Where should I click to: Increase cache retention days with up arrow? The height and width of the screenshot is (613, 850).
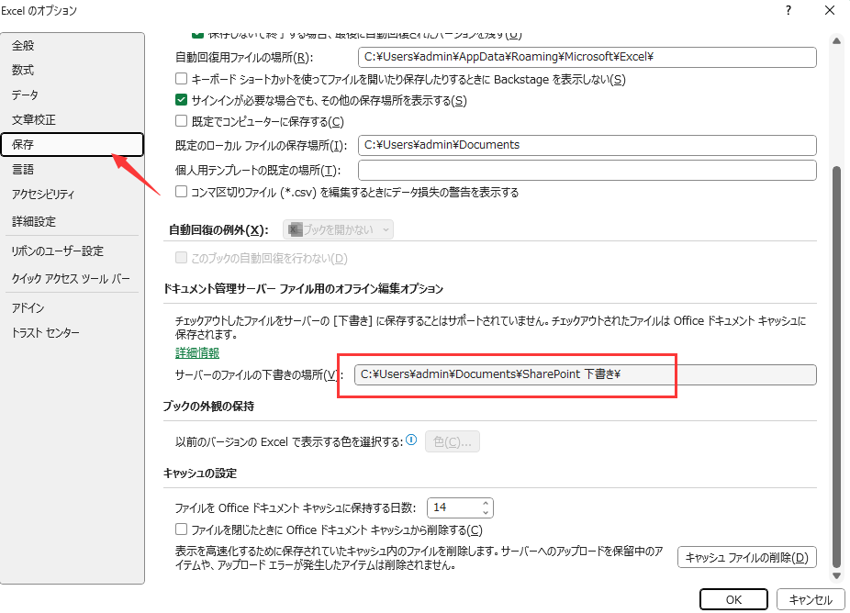coord(487,502)
